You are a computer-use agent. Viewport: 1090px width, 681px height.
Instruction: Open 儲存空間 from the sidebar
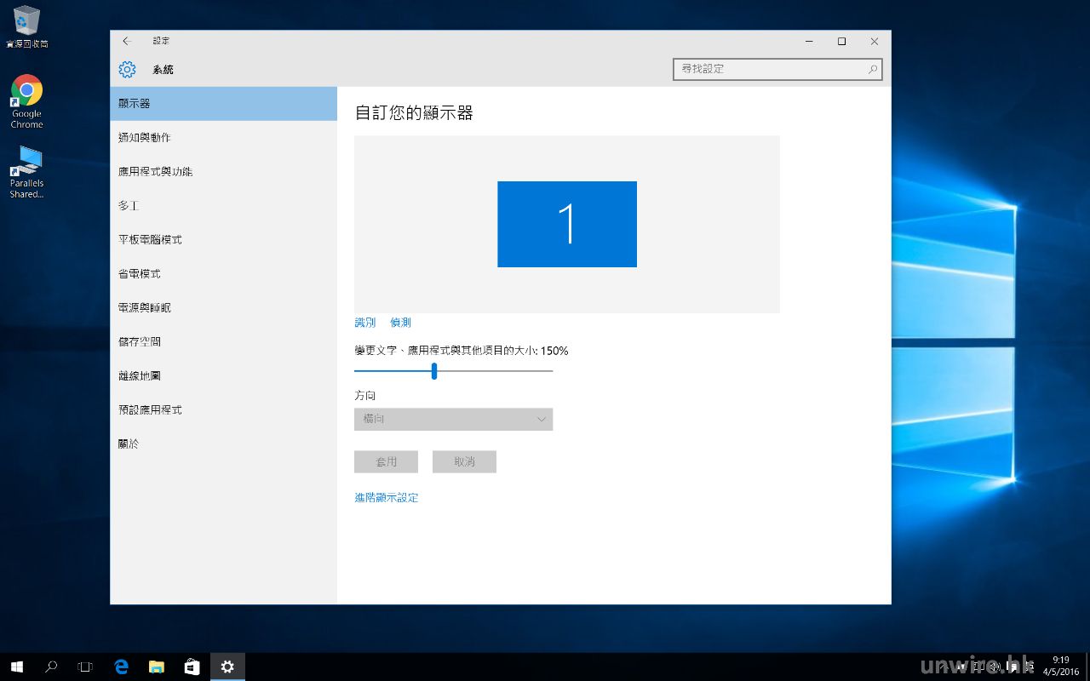[140, 342]
